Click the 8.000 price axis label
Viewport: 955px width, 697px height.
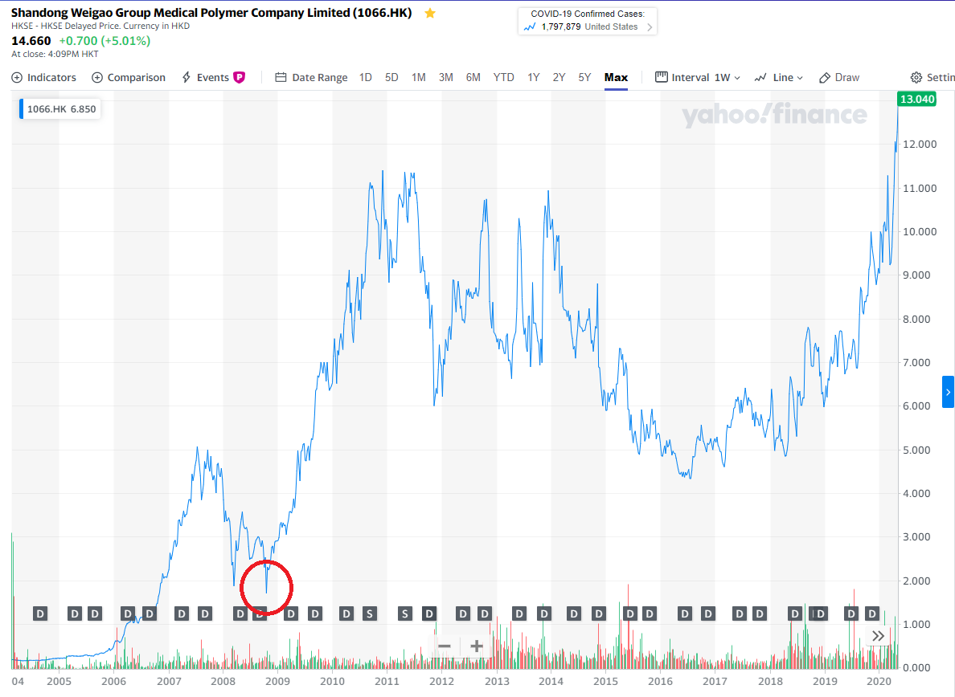pyautogui.click(x=916, y=320)
